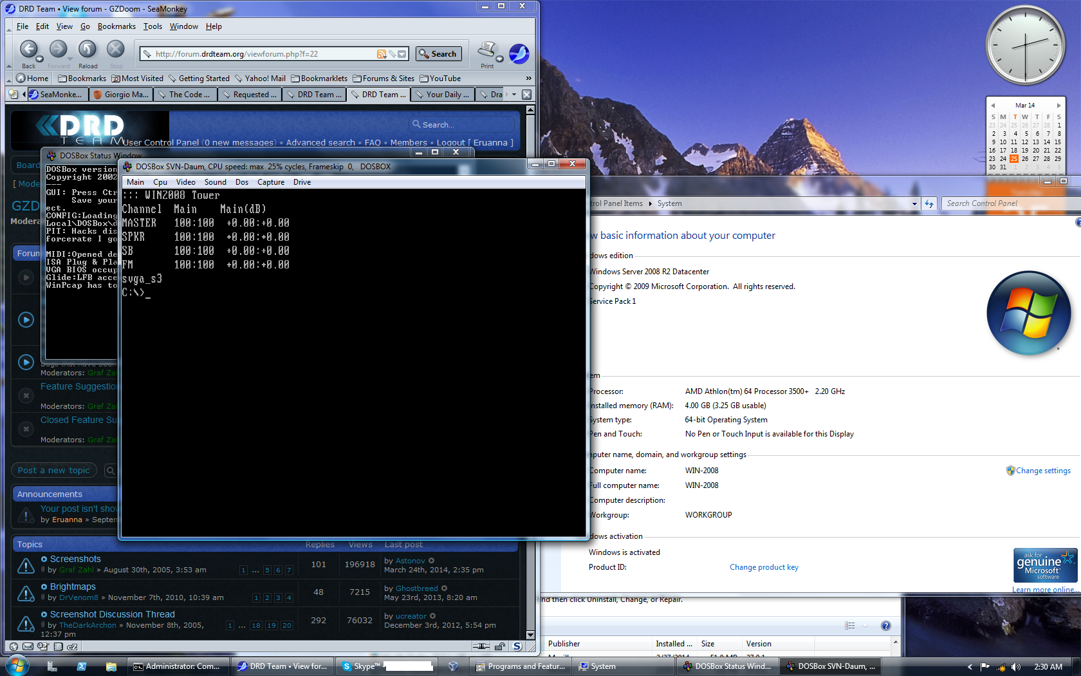Open the Back button history dropdown arrow
This screenshot has height=676, width=1081.
point(39,59)
